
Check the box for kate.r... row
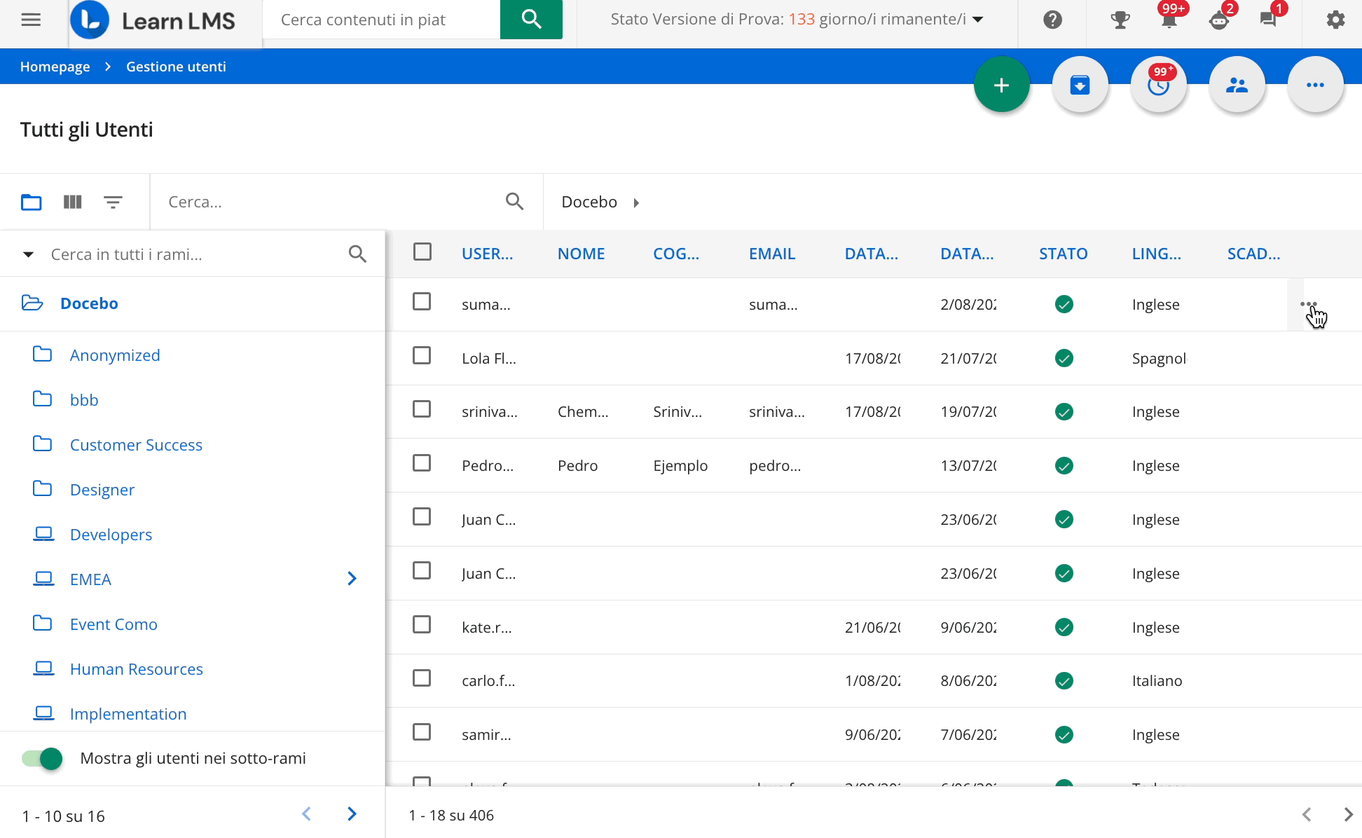click(x=422, y=624)
